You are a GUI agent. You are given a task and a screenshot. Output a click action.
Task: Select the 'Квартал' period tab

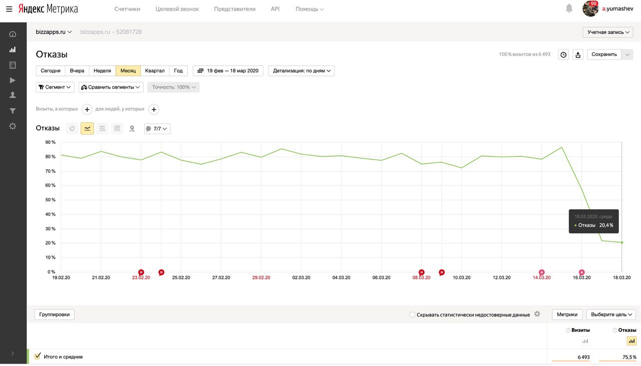pyautogui.click(x=155, y=71)
